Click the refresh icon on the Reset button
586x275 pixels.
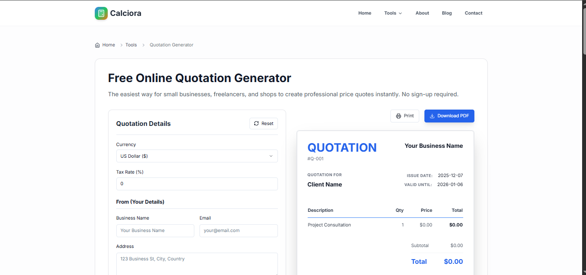pos(256,123)
